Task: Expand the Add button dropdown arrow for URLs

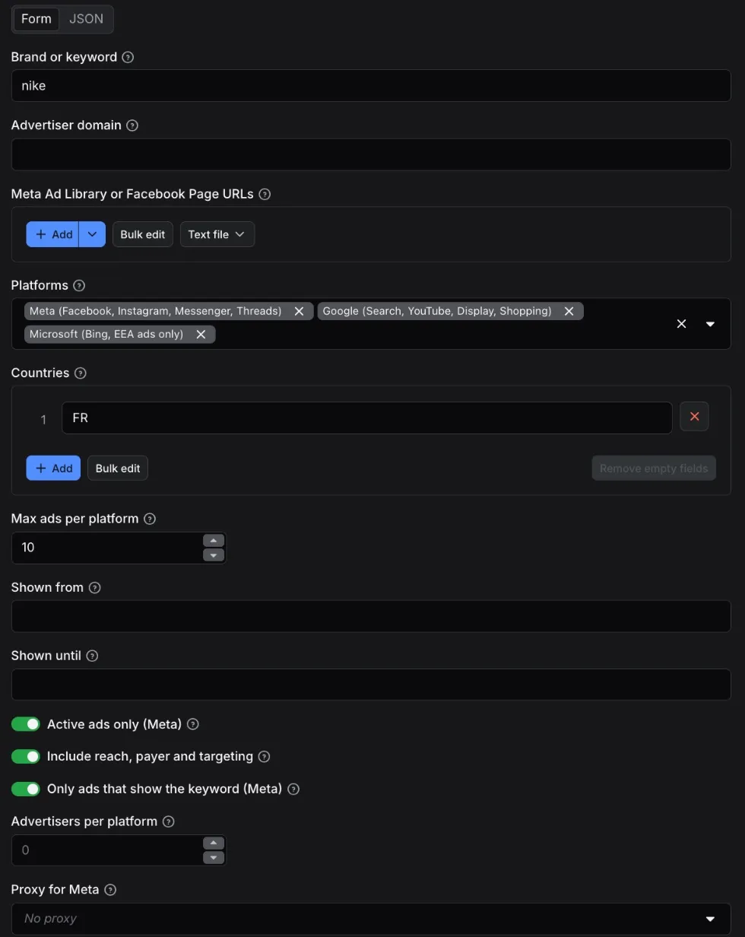Action: 92,234
